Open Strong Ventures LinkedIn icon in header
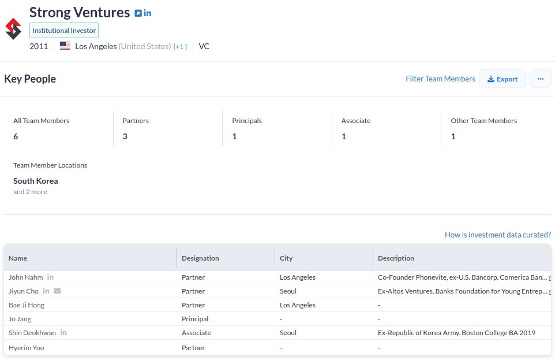This screenshot has height=360, width=555. (x=148, y=13)
